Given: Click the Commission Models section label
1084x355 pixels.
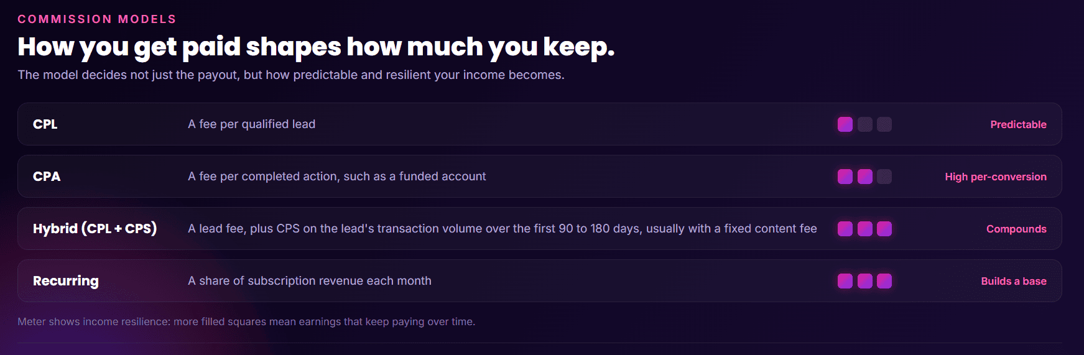Looking at the screenshot, I should click(x=97, y=19).
